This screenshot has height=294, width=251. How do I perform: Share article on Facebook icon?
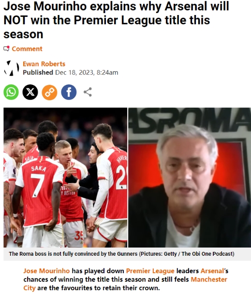coord(69,92)
